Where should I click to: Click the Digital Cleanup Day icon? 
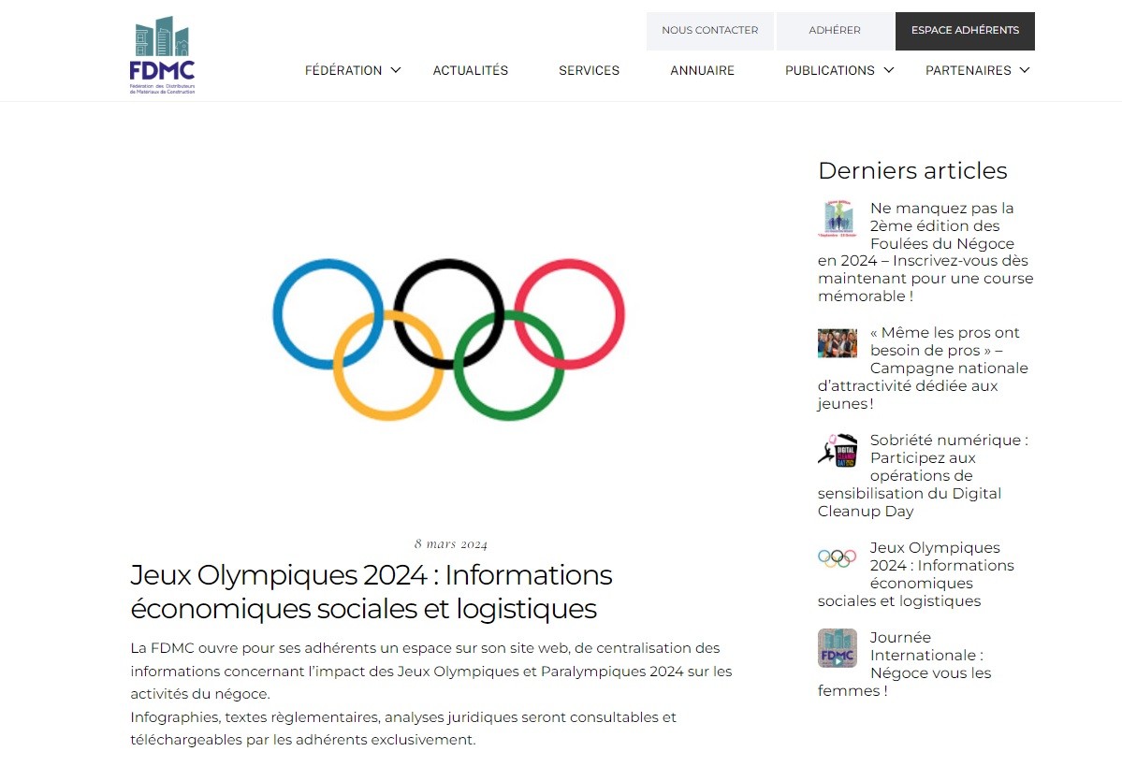tap(837, 450)
